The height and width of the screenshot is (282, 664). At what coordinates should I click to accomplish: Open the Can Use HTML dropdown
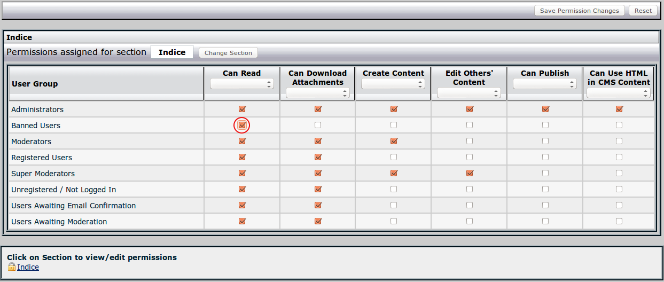click(x=619, y=93)
